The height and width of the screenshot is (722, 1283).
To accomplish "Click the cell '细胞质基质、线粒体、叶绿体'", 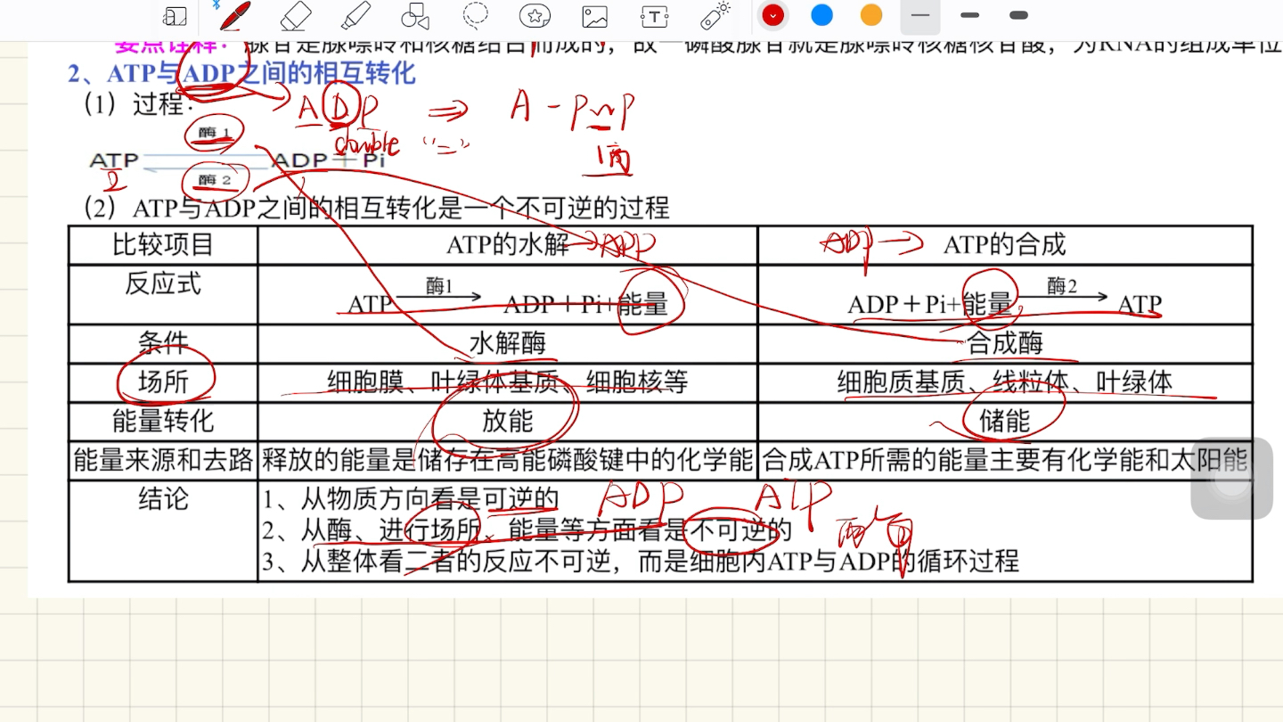I will coord(1005,382).
